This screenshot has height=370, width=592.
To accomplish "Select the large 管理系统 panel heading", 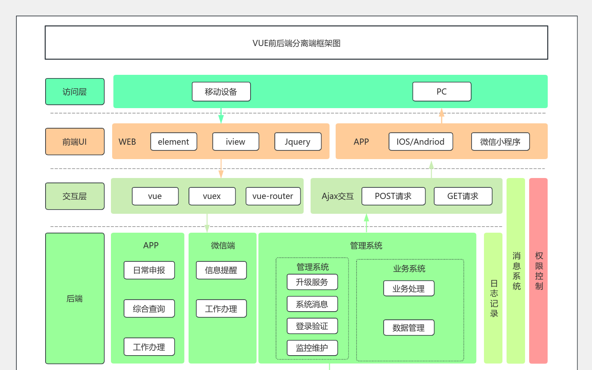I will [366, 245].
